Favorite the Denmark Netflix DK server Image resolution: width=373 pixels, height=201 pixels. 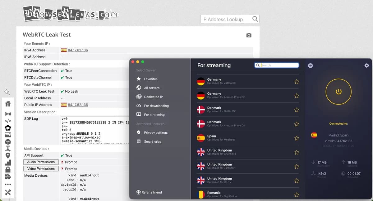tap(297, 110)
